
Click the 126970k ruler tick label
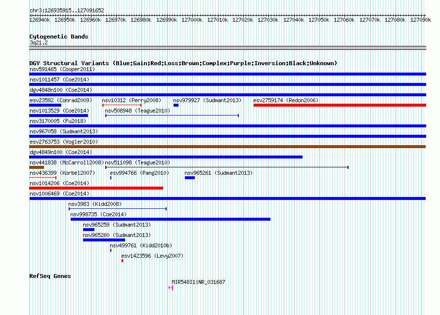(116, 20)
